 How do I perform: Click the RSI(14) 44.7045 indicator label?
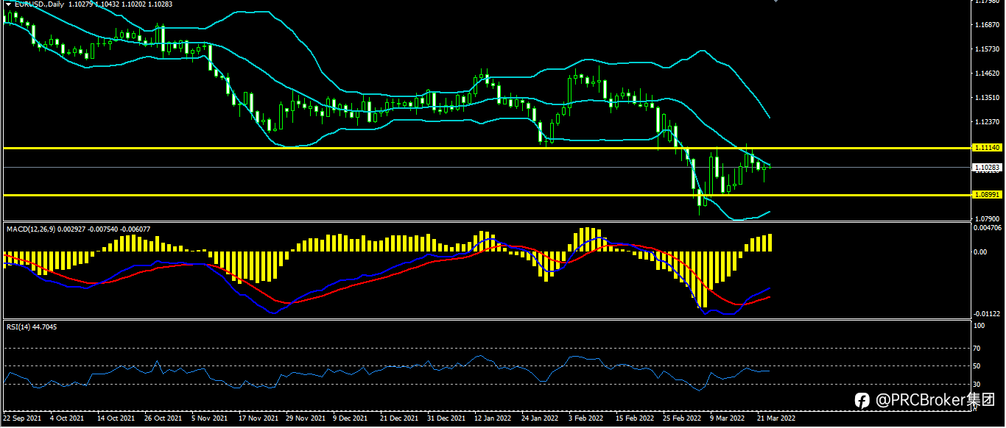click(x=32, y=327)
